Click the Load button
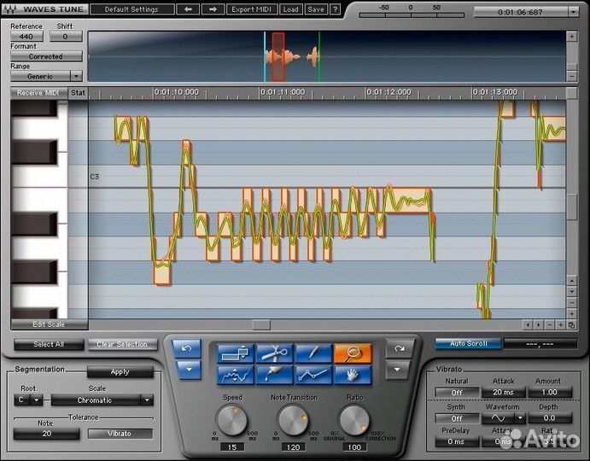The height and width of the screenshot is (461, 590). tap(291, 9)
